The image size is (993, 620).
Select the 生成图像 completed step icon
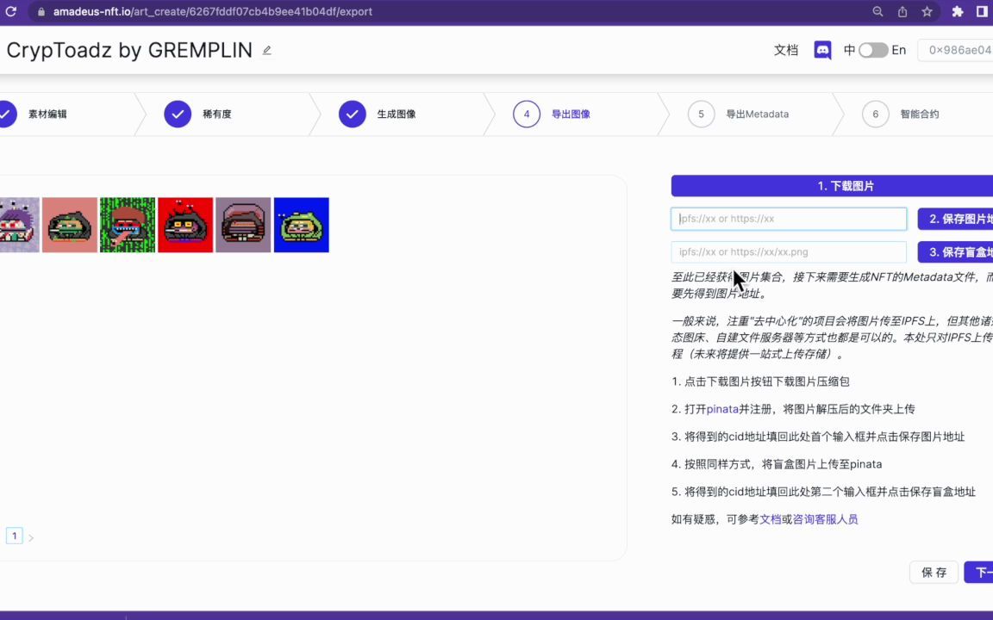coord(352,114)
